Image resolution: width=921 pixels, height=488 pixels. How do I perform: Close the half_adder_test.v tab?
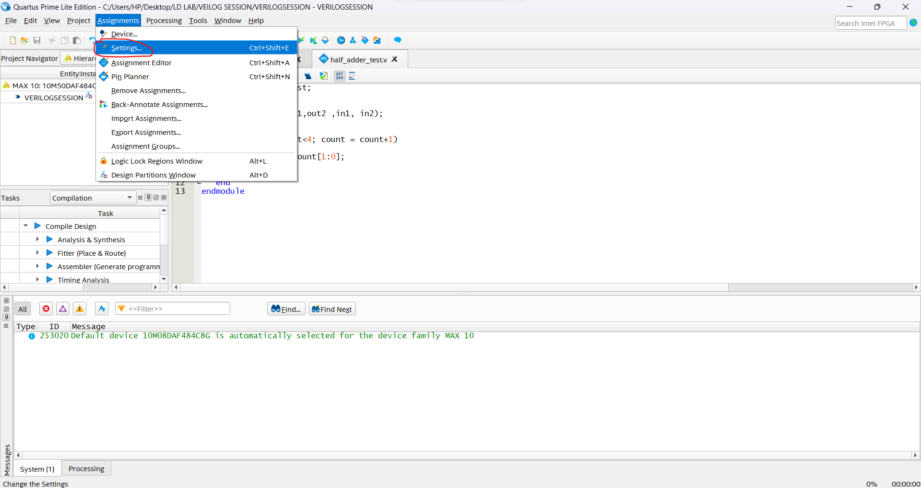pyautogui.click(x=395, y=59)
